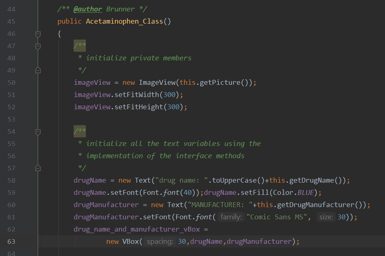
Task: Click the public keyword on line 45
Action: click(x=70, y=22)
